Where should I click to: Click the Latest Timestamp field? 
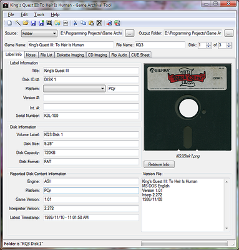pos(91,217)
